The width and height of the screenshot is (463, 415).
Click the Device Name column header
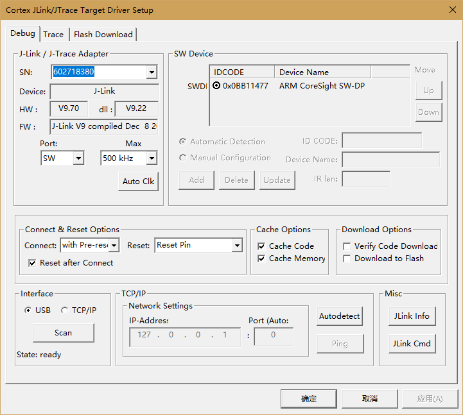coord(323,72)
